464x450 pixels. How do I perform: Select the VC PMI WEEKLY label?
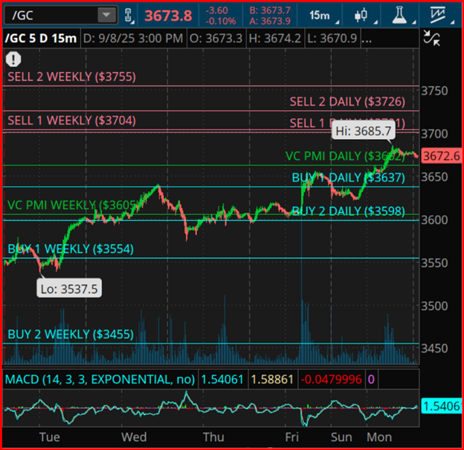coord(72,205)
